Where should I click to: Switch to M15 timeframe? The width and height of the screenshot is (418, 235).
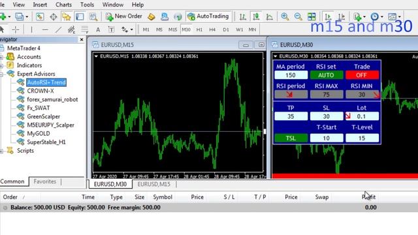172,29
